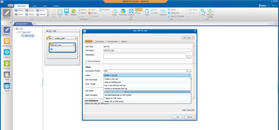Screen dimensions: 279x130
Task: Click browse button beside Connection Profile
Action: click(x=189, y=71)
